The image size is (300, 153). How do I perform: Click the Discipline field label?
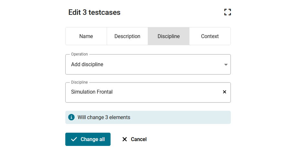click(x=80, y=82)
